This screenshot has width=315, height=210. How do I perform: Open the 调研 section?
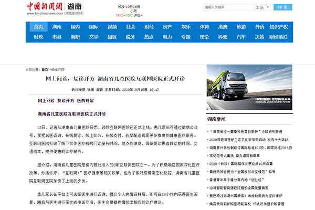pyautogui.click(x=75, y=37)
